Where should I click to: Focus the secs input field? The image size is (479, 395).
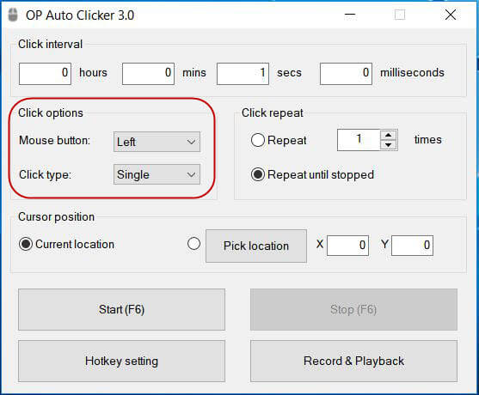[243, 74]
